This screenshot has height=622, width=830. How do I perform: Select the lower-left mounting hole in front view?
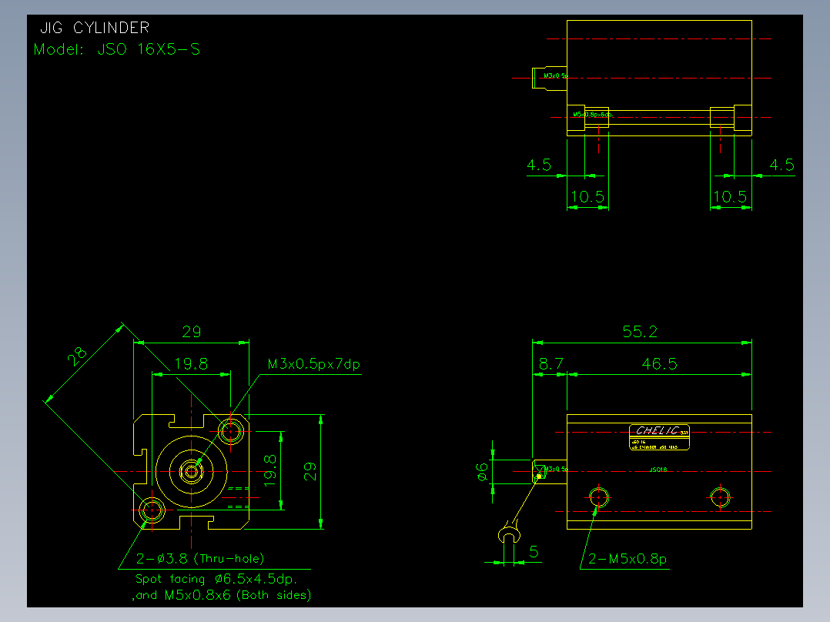[152, 510]
